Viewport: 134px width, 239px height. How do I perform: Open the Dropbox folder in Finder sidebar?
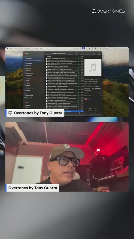[x=28, y=66]
